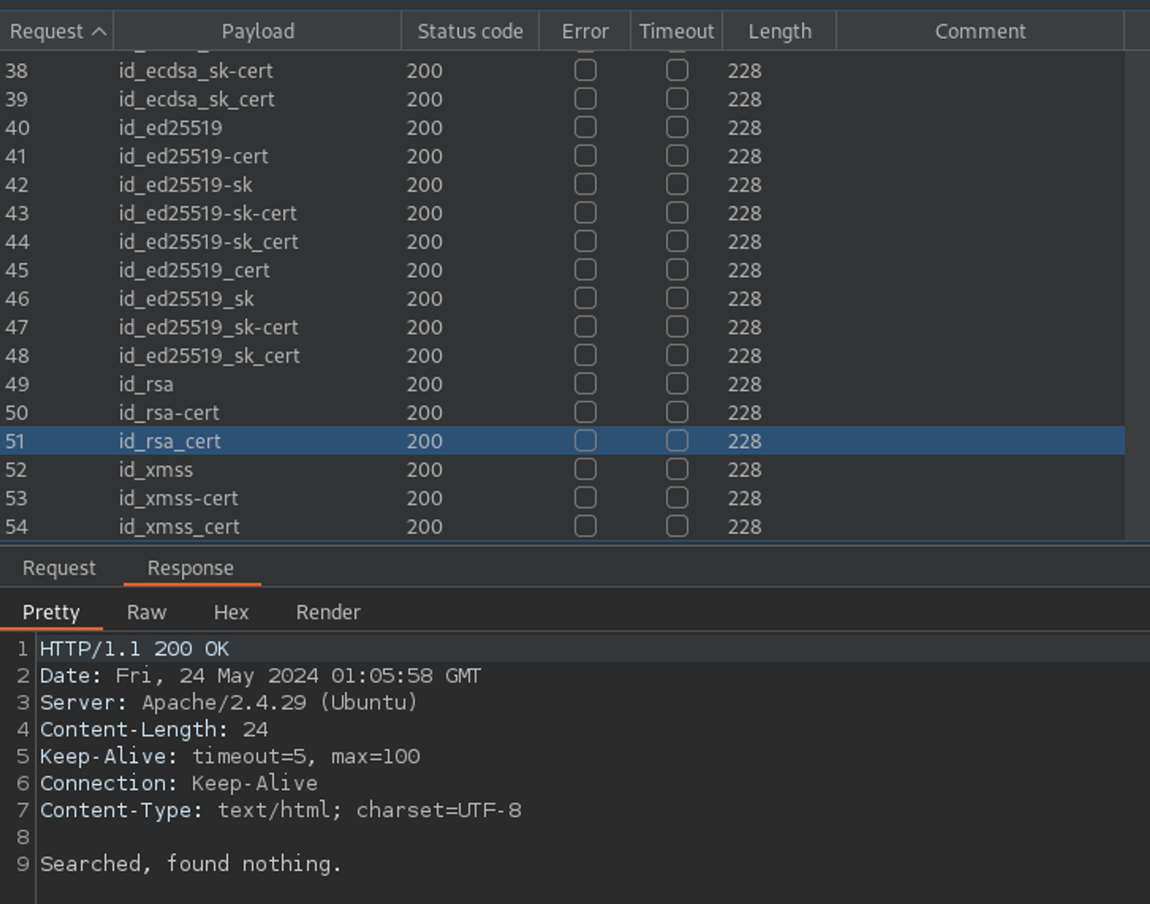
Task: Toggle Error checkbox for id_rsa row
Action: coord(585,384)
